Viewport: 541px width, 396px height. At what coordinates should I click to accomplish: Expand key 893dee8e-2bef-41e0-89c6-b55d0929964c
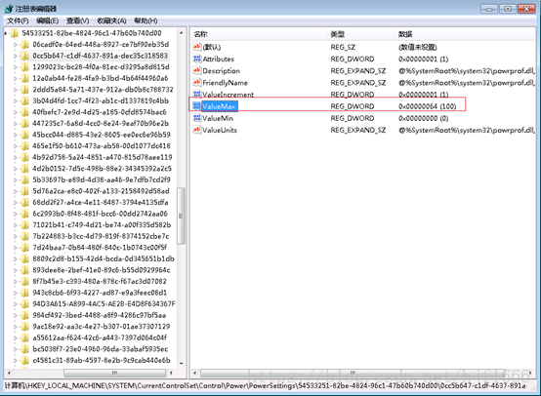pos(16,270)
